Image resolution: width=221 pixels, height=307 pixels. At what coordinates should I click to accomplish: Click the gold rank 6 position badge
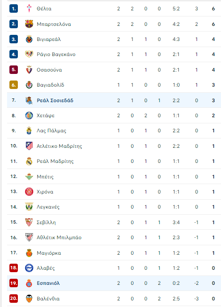[x=14, y=85]
